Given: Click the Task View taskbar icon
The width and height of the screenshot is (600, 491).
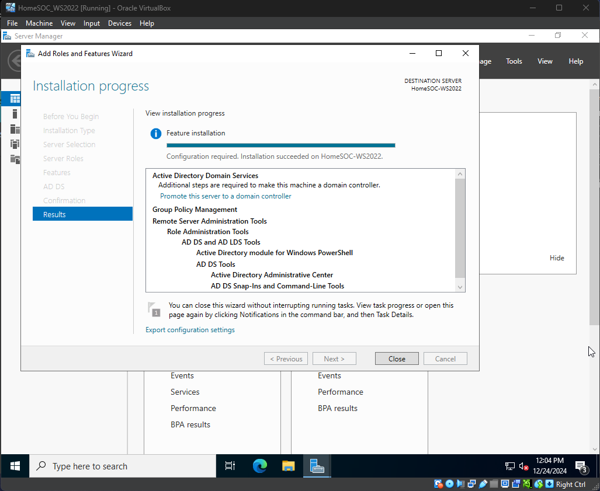Looking at the screenshot, I should pyautogui.click(x=230, y=466).
